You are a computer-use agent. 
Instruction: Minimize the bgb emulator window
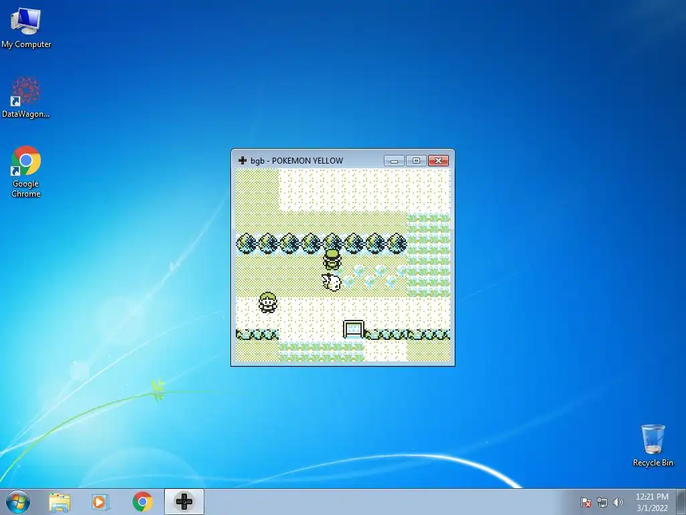(x=394, y=161)
